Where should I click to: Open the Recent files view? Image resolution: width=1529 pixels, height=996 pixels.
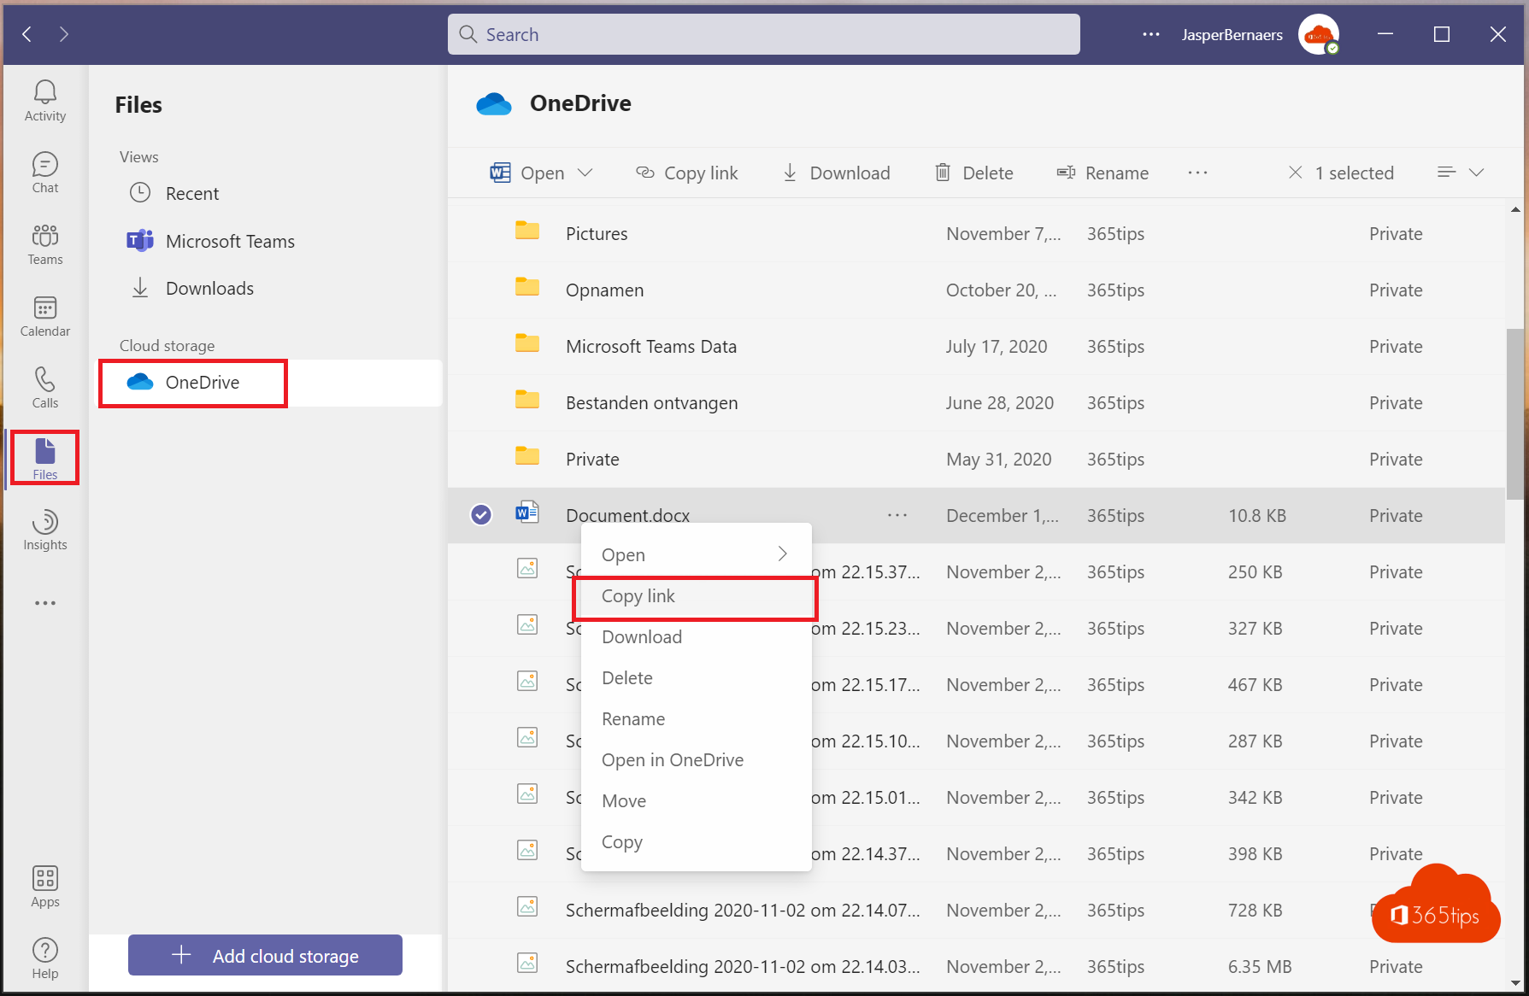[x=192, y=194]
